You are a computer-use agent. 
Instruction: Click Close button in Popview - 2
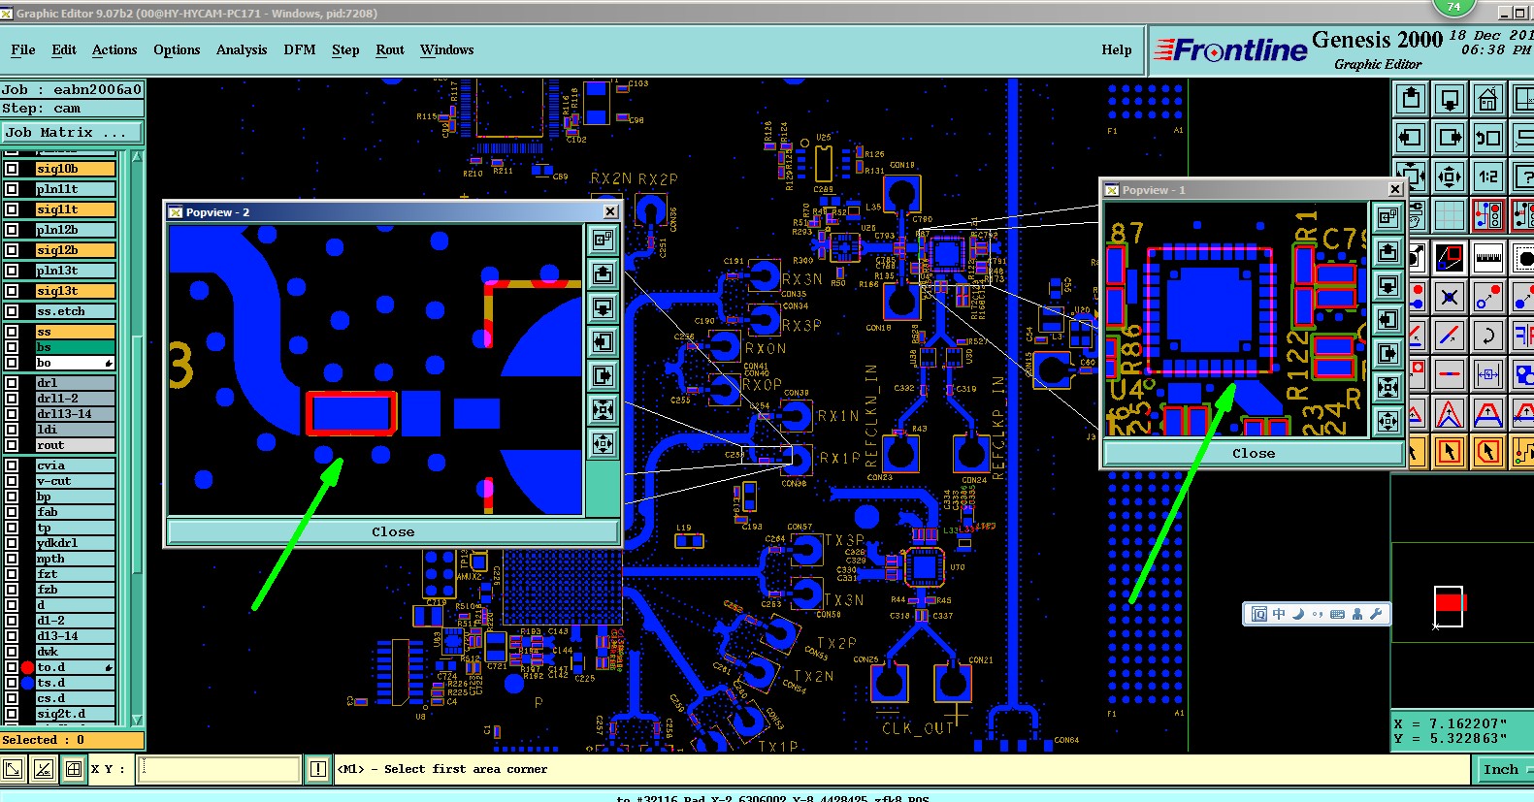click(x=393, y=531)
